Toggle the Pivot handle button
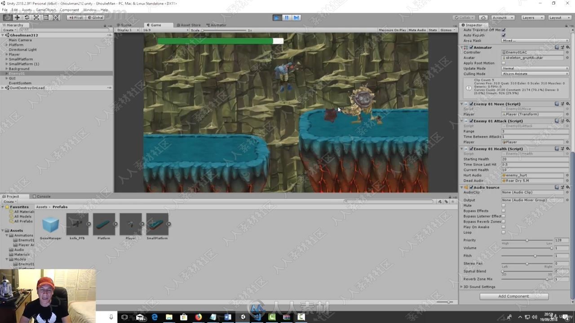The height and width of the screenshot is (323, 575). click(76, 17)
